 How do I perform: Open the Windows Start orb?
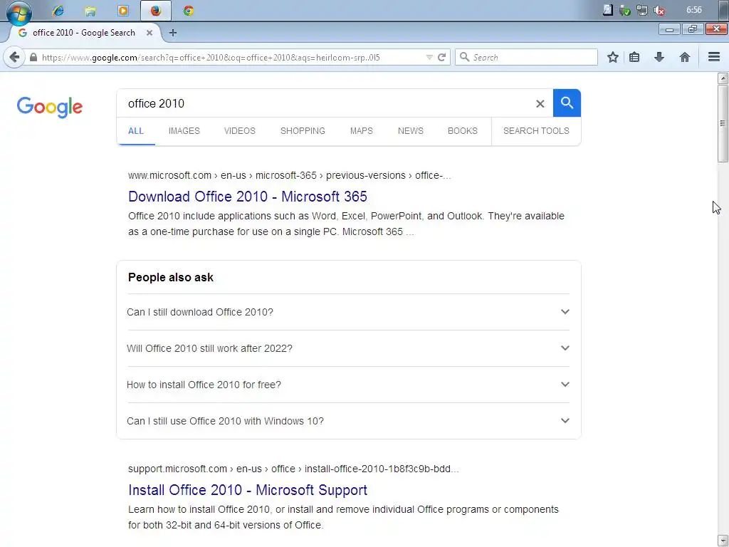click(19, 12)
